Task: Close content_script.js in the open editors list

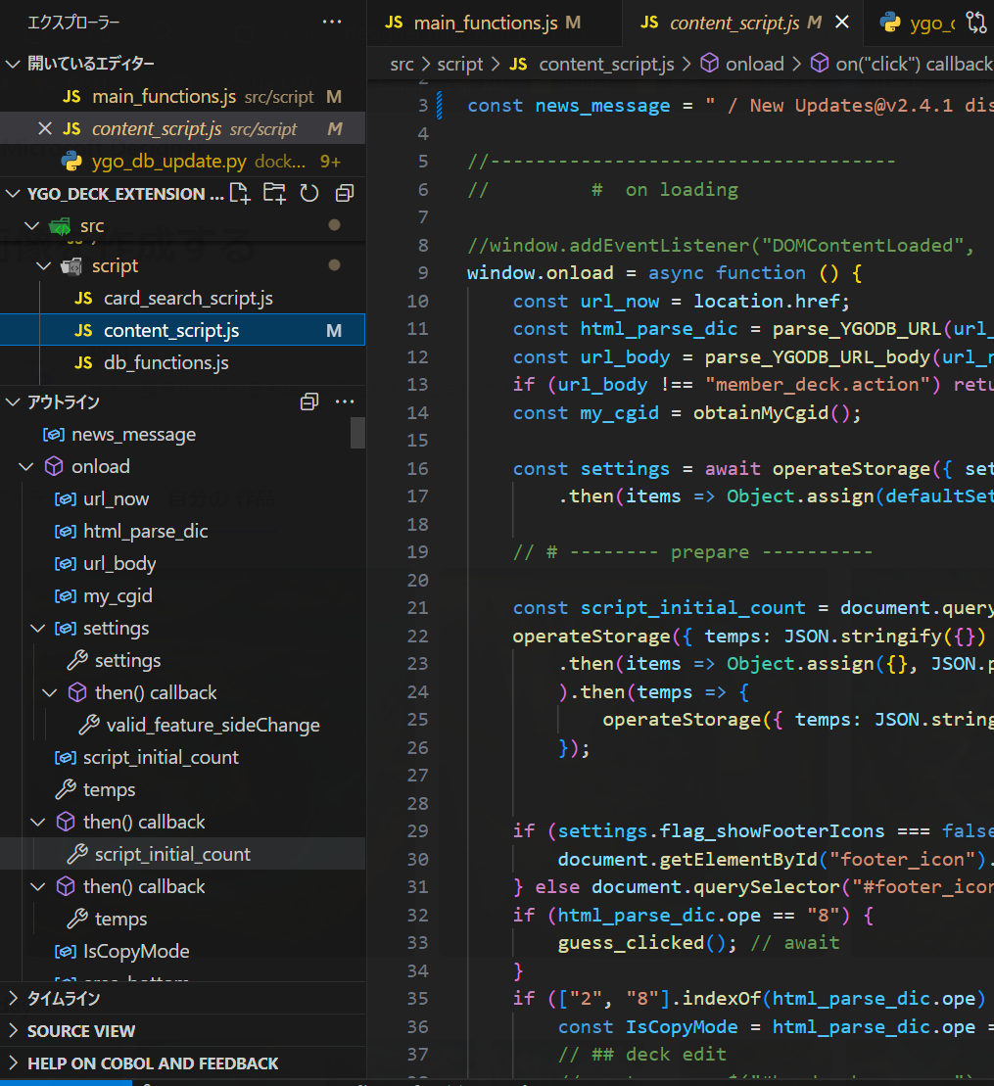Action: pos(44,129)
